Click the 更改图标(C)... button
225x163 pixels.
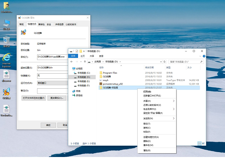[x=57, y=98]
